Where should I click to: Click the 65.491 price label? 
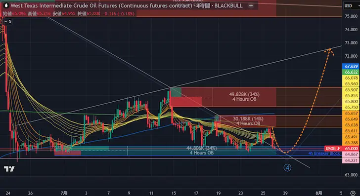click(x=351, y=137)
